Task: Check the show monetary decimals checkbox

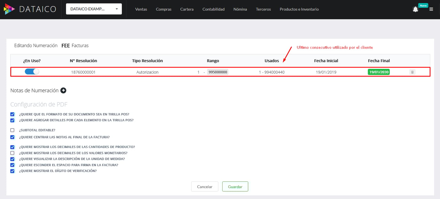Action: pos(12,153)
